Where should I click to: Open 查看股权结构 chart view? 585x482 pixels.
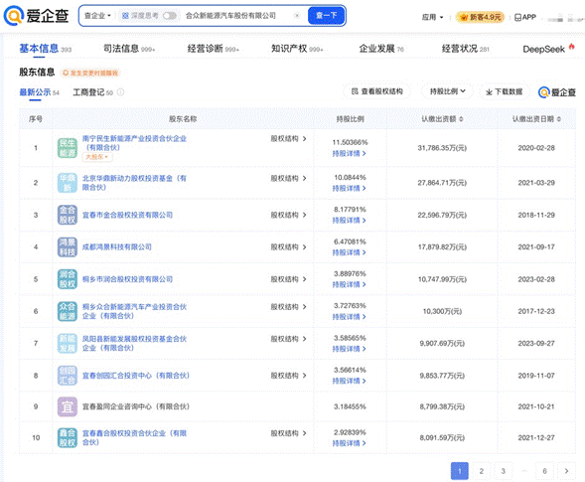click(376, 91)
